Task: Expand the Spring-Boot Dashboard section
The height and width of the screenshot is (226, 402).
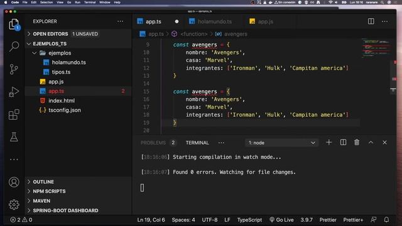Action: 78,210
